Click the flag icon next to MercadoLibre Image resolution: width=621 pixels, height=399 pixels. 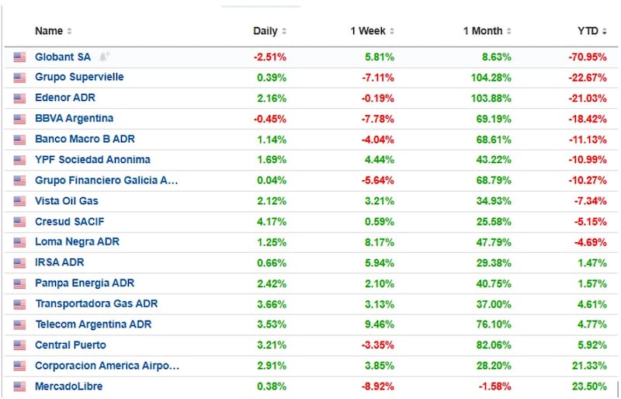pos(19,386)
